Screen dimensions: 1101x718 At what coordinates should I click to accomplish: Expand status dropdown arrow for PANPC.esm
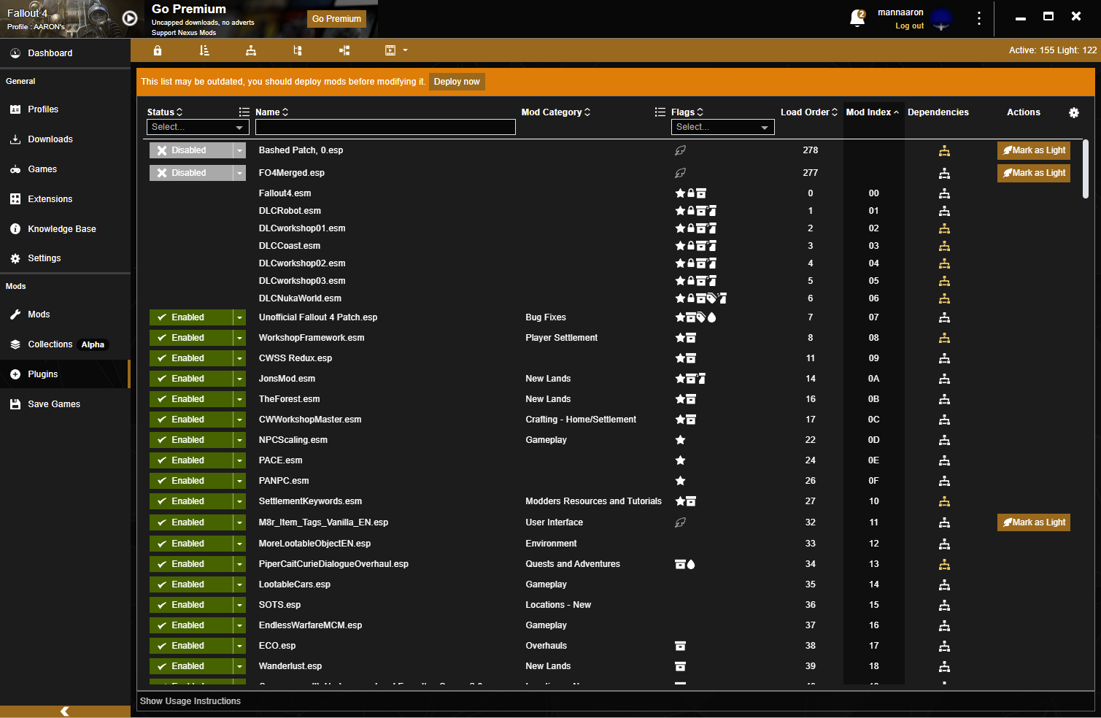pyautogui.click(x=239, y=481)
